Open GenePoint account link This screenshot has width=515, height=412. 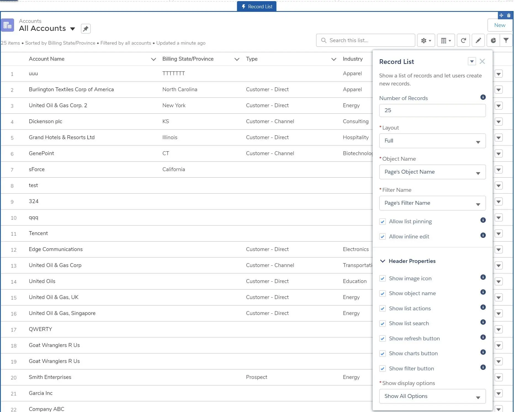tap(41, 154)
